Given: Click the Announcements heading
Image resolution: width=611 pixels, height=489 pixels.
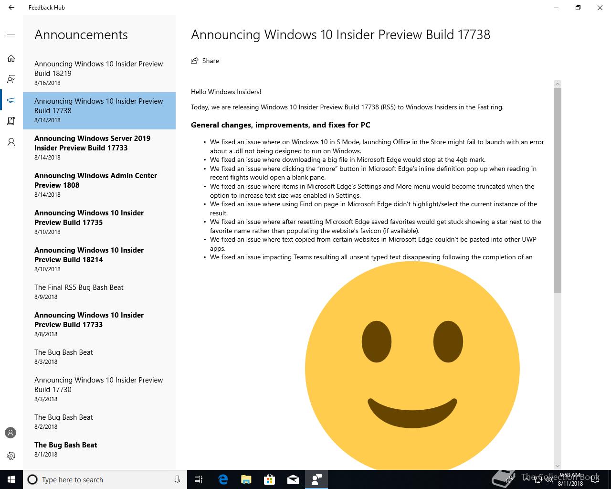Looking at the screenshot, I should click(81, 35).
